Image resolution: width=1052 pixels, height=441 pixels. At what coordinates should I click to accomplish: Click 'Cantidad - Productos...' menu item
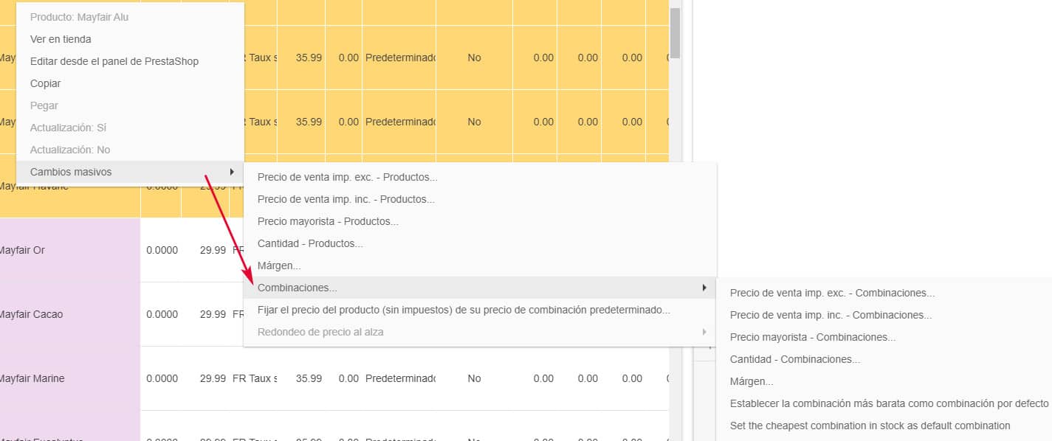point(310,243)
